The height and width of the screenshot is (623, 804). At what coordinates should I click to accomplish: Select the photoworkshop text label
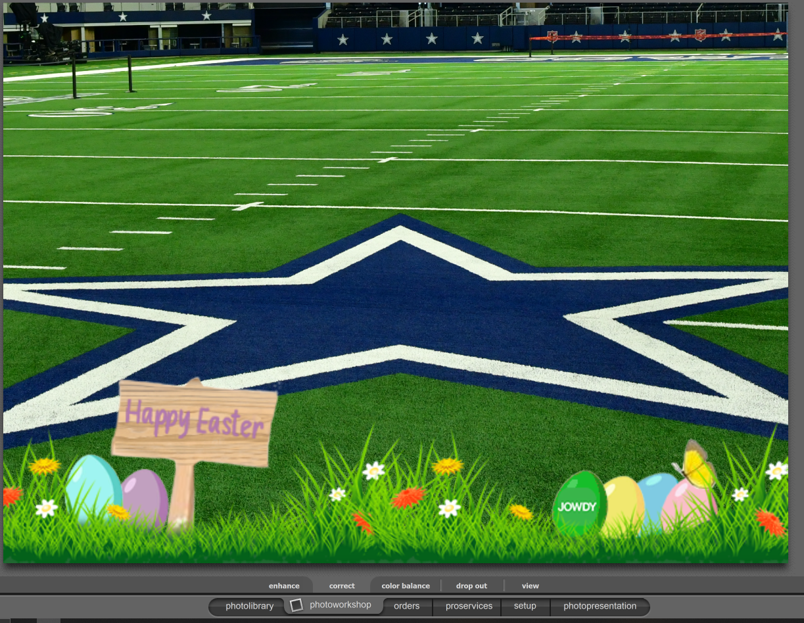341,605
